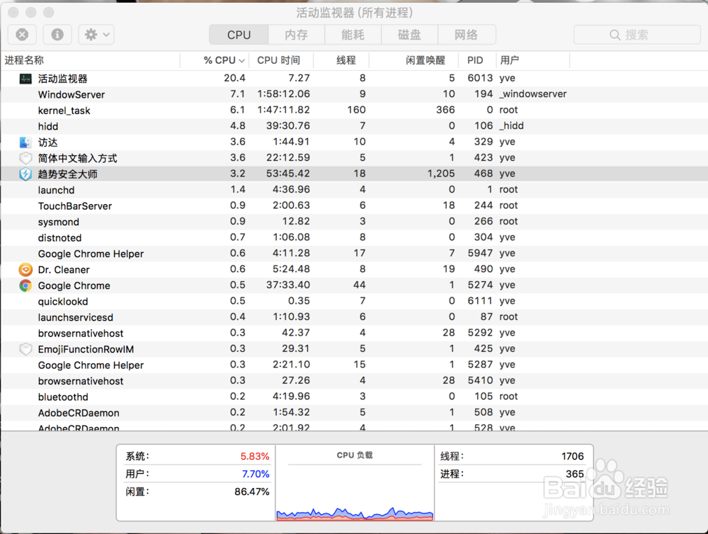Click the 线程 total 1706 value
Image resolution: width=708 pixels, height=534 pixels.
[573, 456]
